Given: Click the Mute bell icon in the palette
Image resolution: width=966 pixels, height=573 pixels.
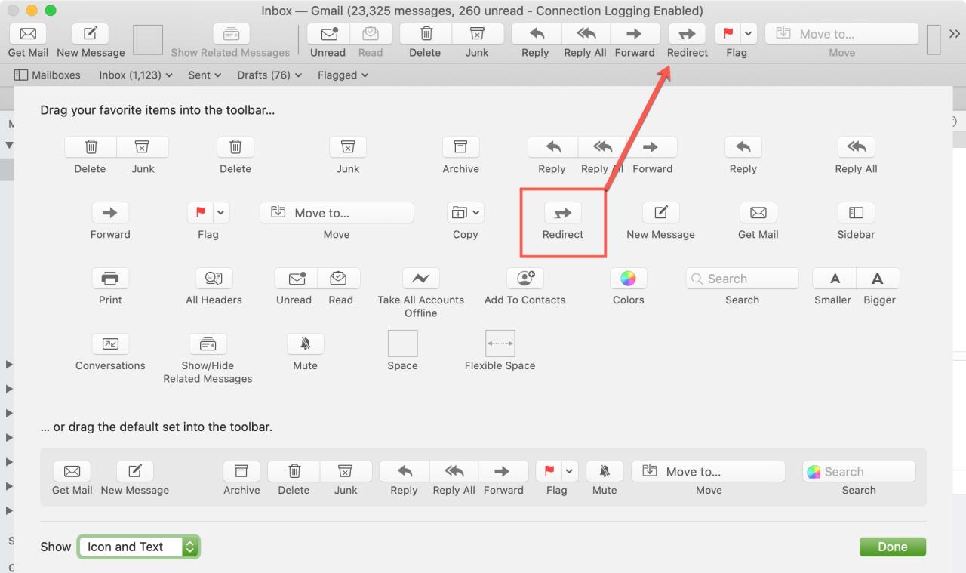Looking at the screenshot, I should [x=305, y=344].
